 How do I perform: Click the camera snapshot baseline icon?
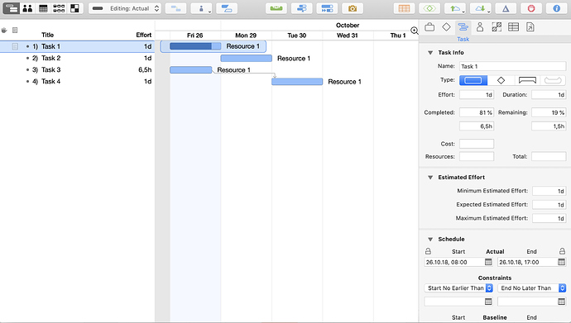point(353,8)
